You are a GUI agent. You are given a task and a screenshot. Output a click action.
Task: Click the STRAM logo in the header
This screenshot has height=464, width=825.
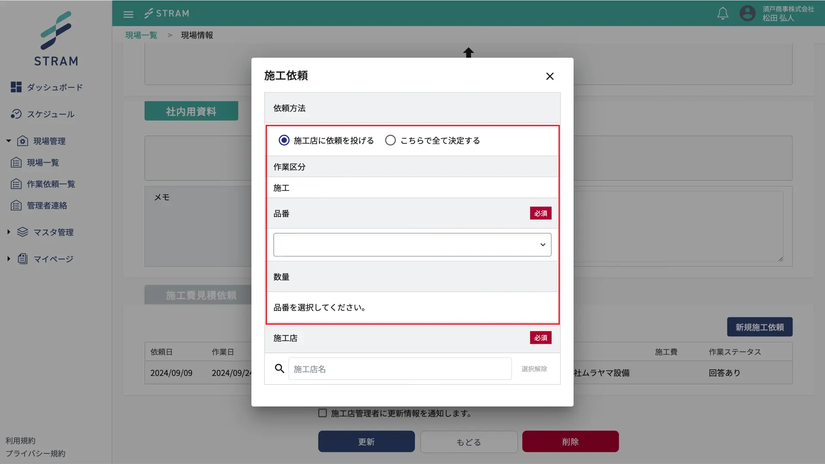(167, 13)
